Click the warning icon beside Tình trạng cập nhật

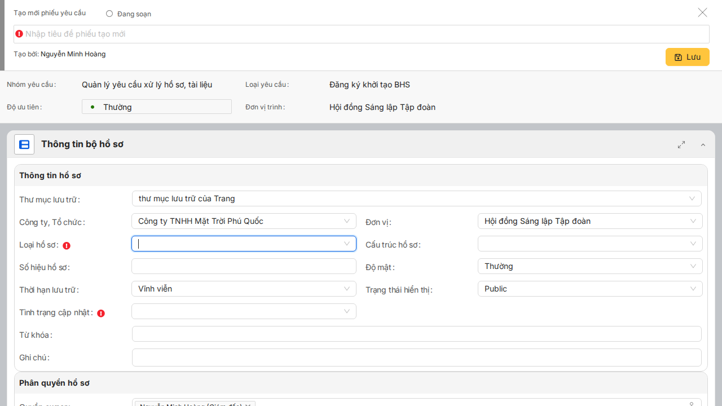pos(101,313)
